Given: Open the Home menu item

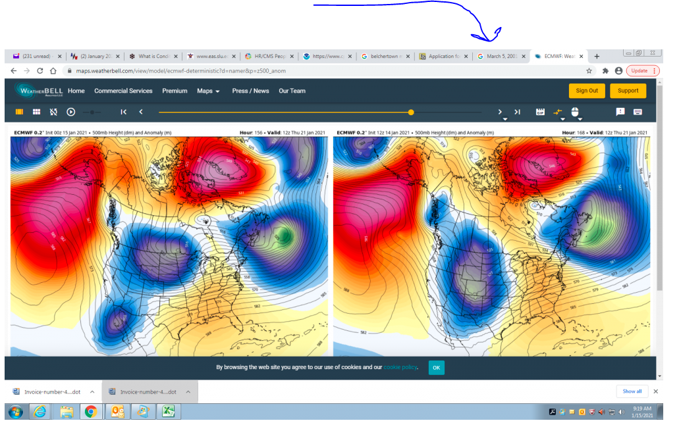Looking at the screenshot, I should tap(76, 91).
